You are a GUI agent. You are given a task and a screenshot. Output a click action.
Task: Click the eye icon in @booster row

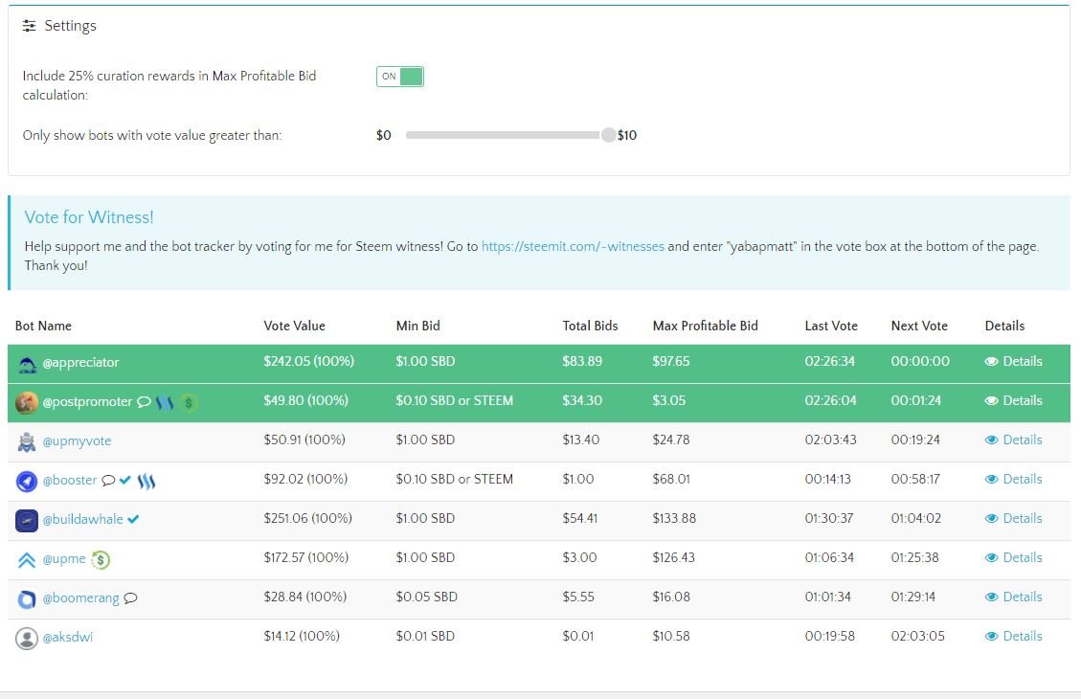pyautogui.click(x=991, y=479)
